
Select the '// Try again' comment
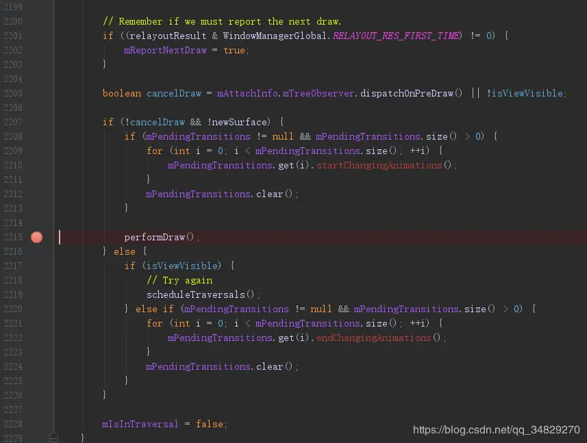point(179,280)
